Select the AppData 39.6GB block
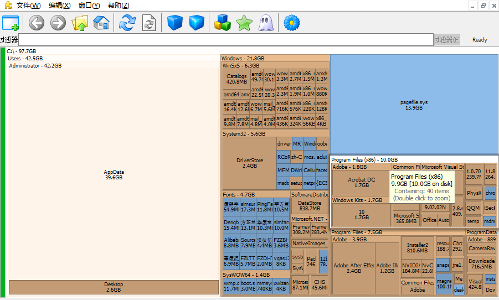Screen dimensions: 499x300 (114, 175)
